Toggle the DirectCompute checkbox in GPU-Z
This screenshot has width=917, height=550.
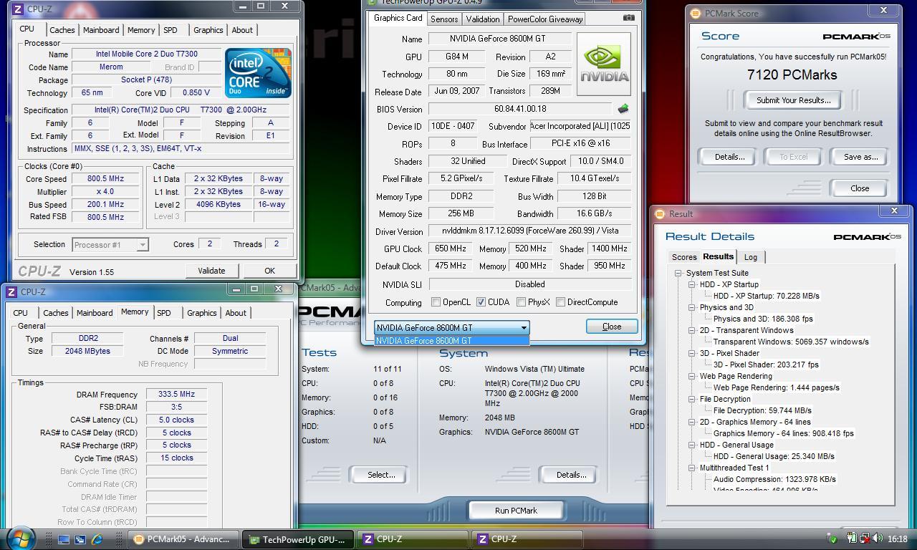coord(560,302)
